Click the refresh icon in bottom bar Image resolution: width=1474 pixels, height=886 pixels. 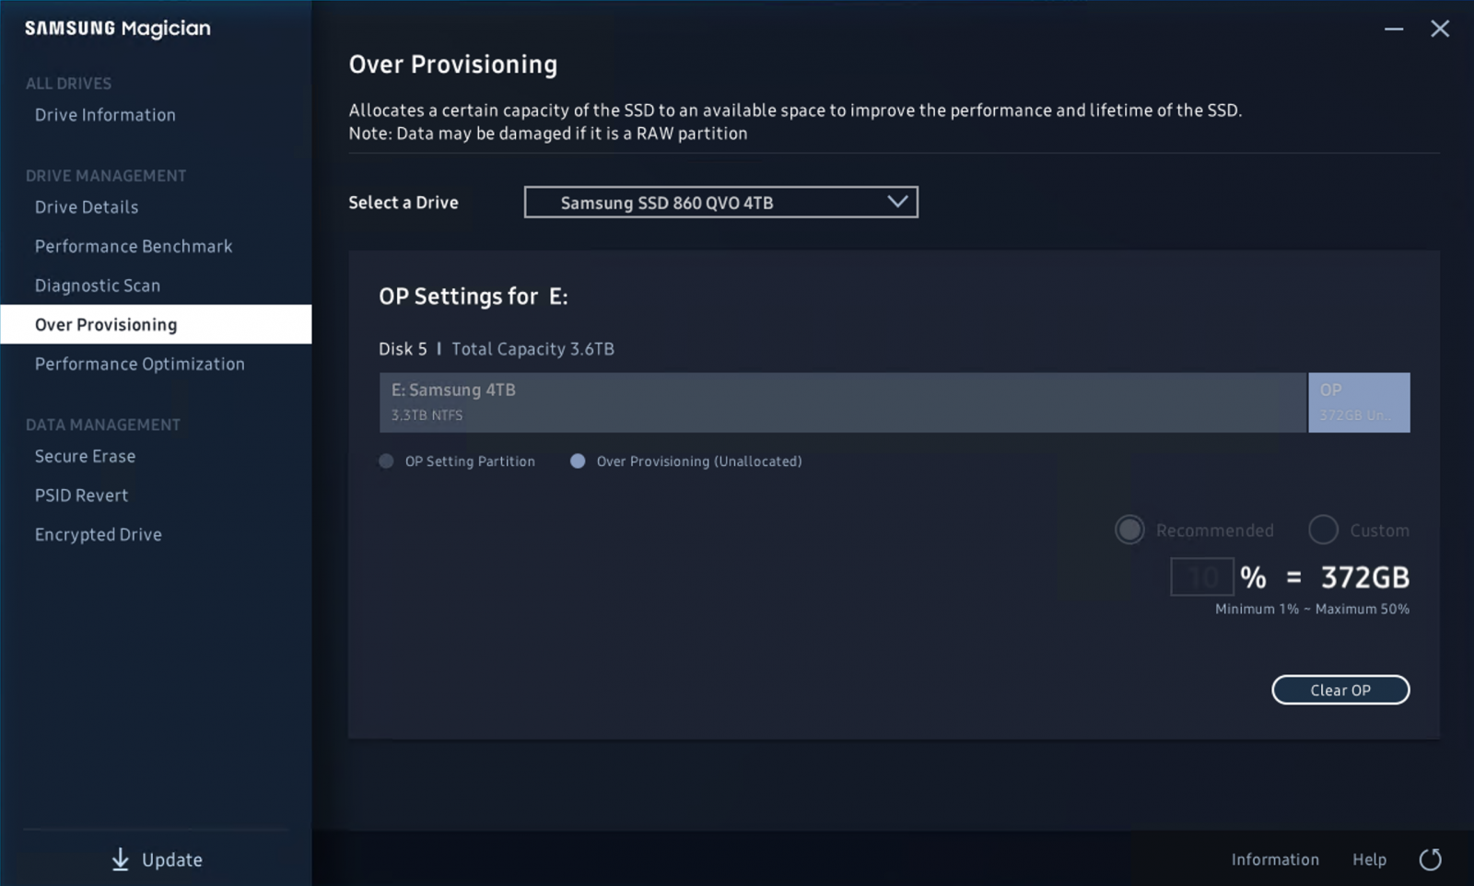point(1430,859)
